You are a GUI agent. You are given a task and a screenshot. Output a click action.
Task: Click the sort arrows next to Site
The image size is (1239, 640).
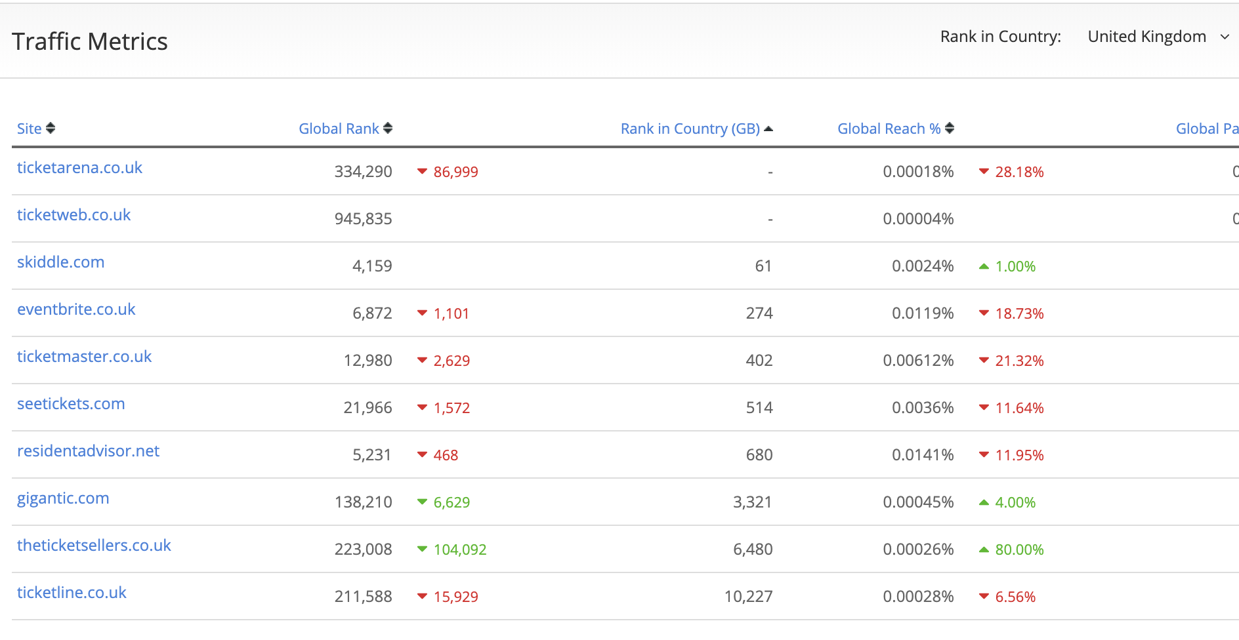click(x=51, y=129)
